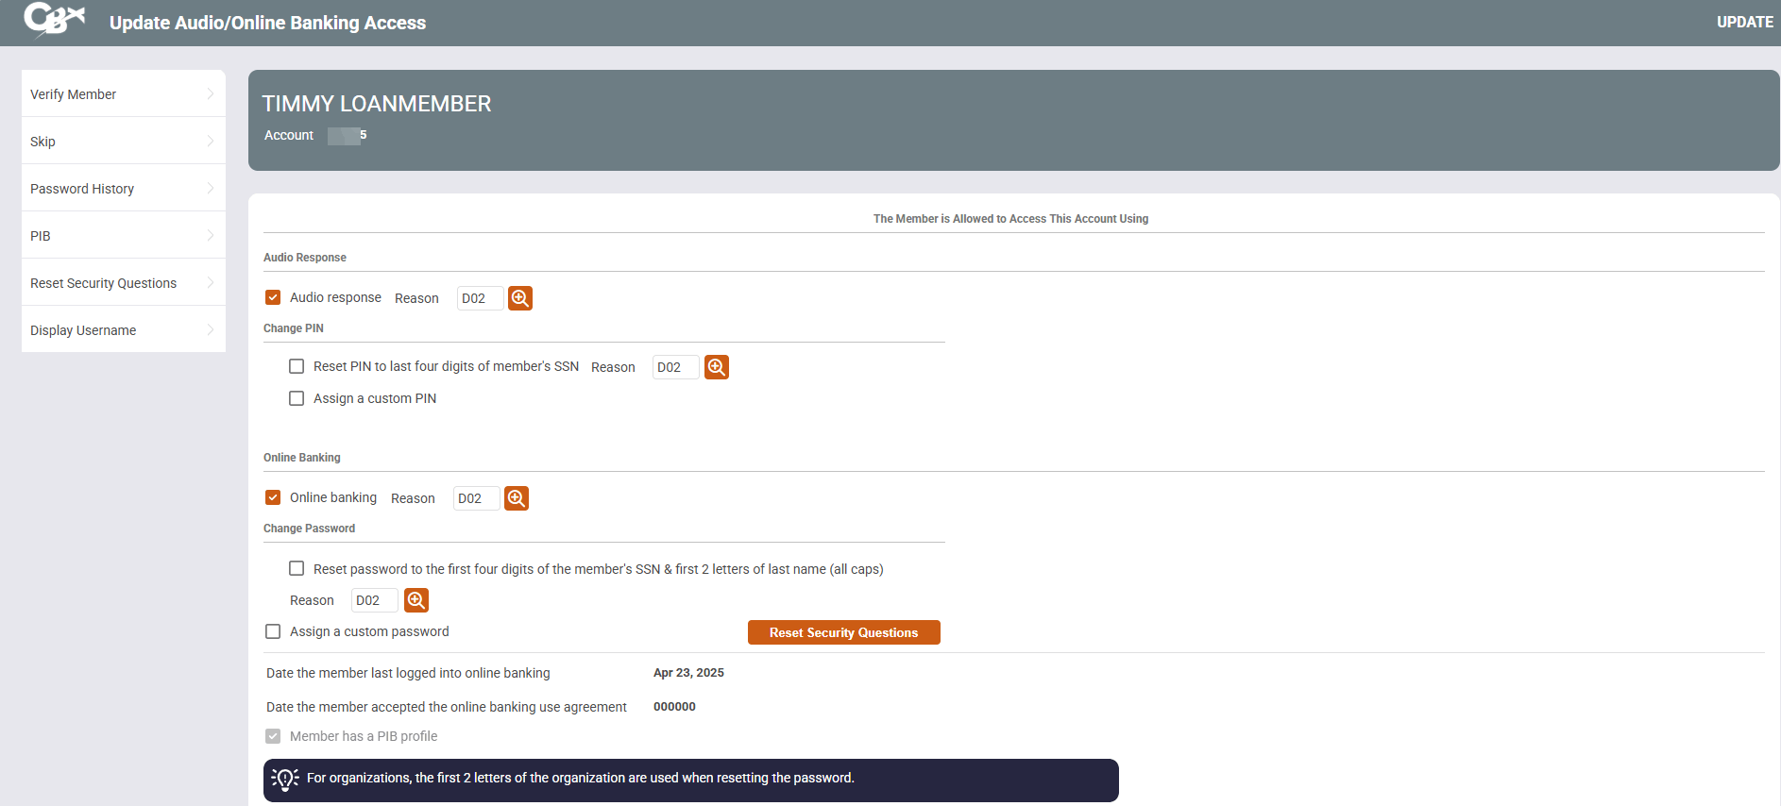This screenshot has width=1781, height=806.
Task: Click Member has a PIB profile checkbox
Action: point(273,736)
